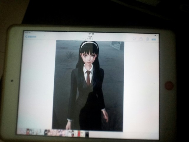
Task: Select the leftmost red-haired thumbnail in strip
Action: pyautogui.click(x=28, y=131)
